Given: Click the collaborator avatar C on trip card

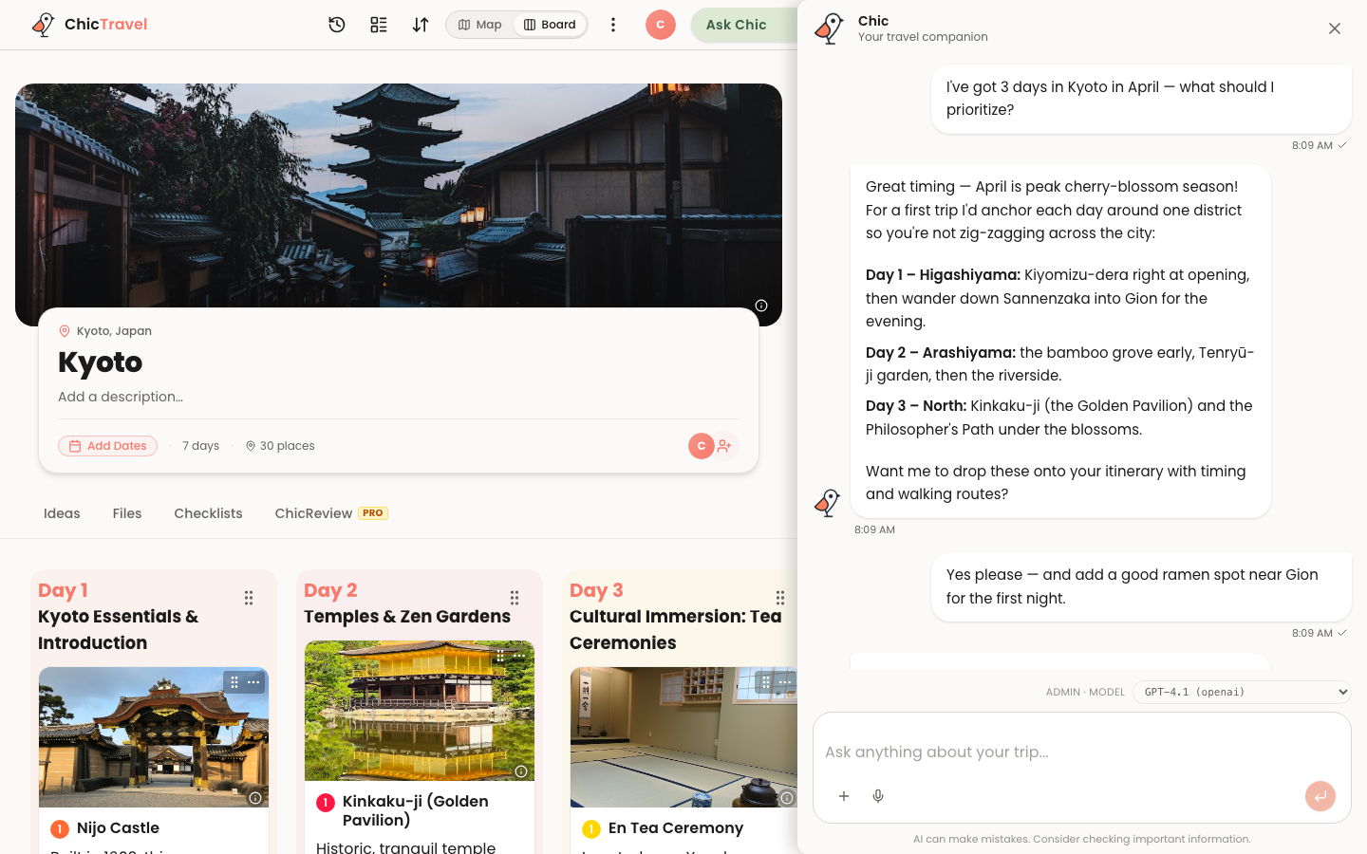Looking at the screenshot, I should tap(702, 446).
